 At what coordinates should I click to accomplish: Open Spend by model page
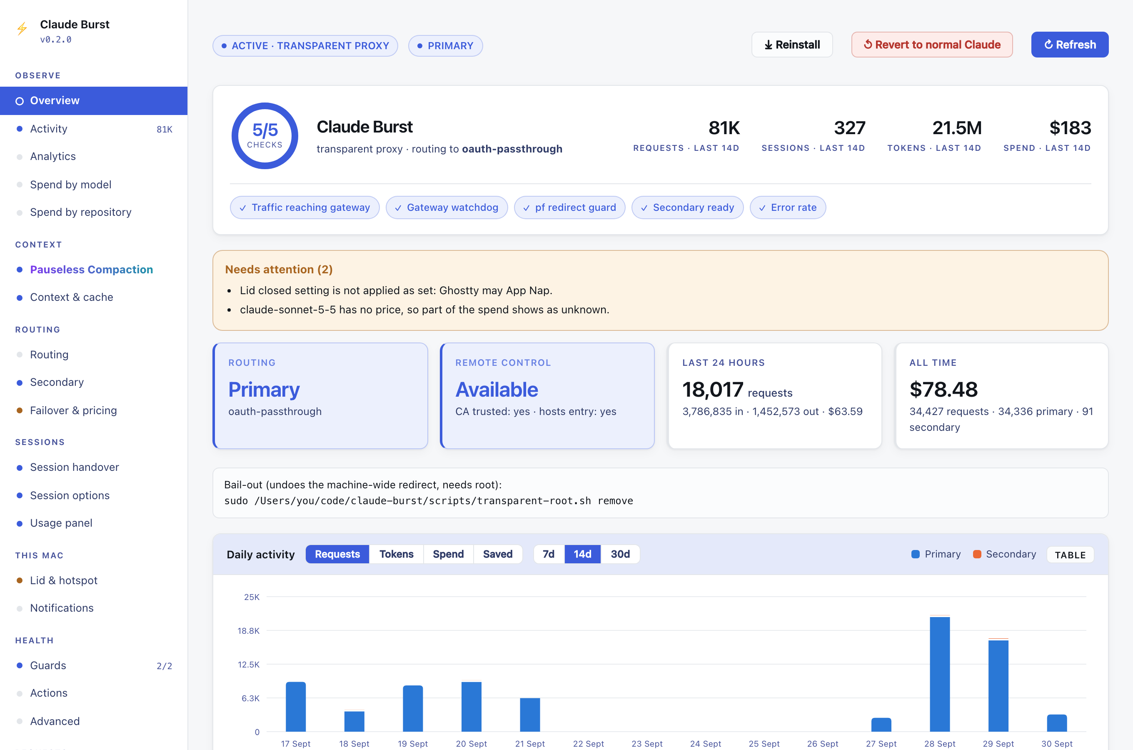[x=94, y=185]
